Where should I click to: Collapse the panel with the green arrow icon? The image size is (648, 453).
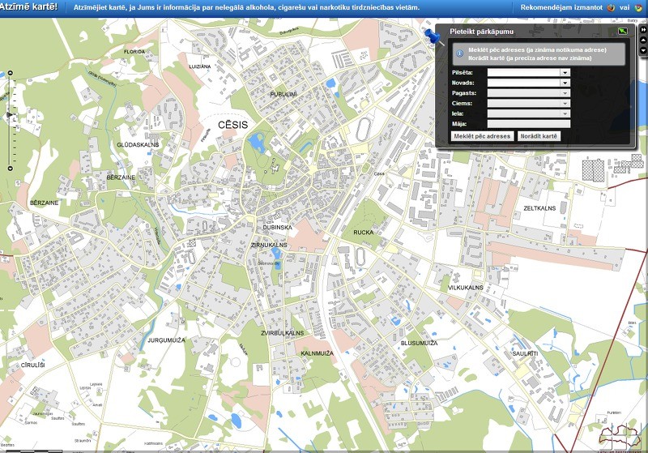tap(622, 31)
